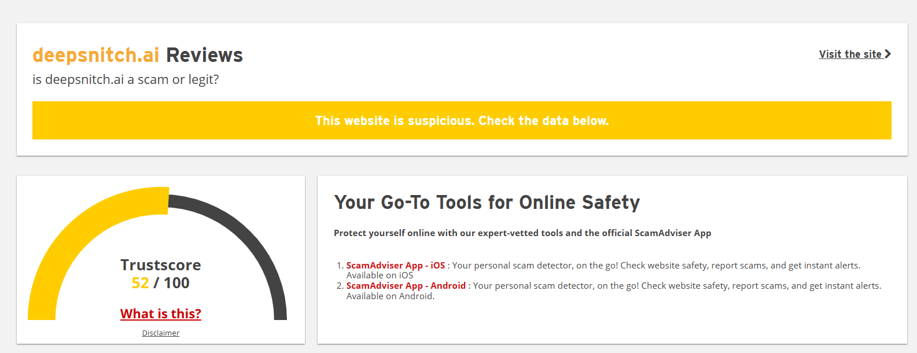Click the Reviews heading word
Viewport: 917px width, 353px height.
pyautogui.click(x=205, y=55)
